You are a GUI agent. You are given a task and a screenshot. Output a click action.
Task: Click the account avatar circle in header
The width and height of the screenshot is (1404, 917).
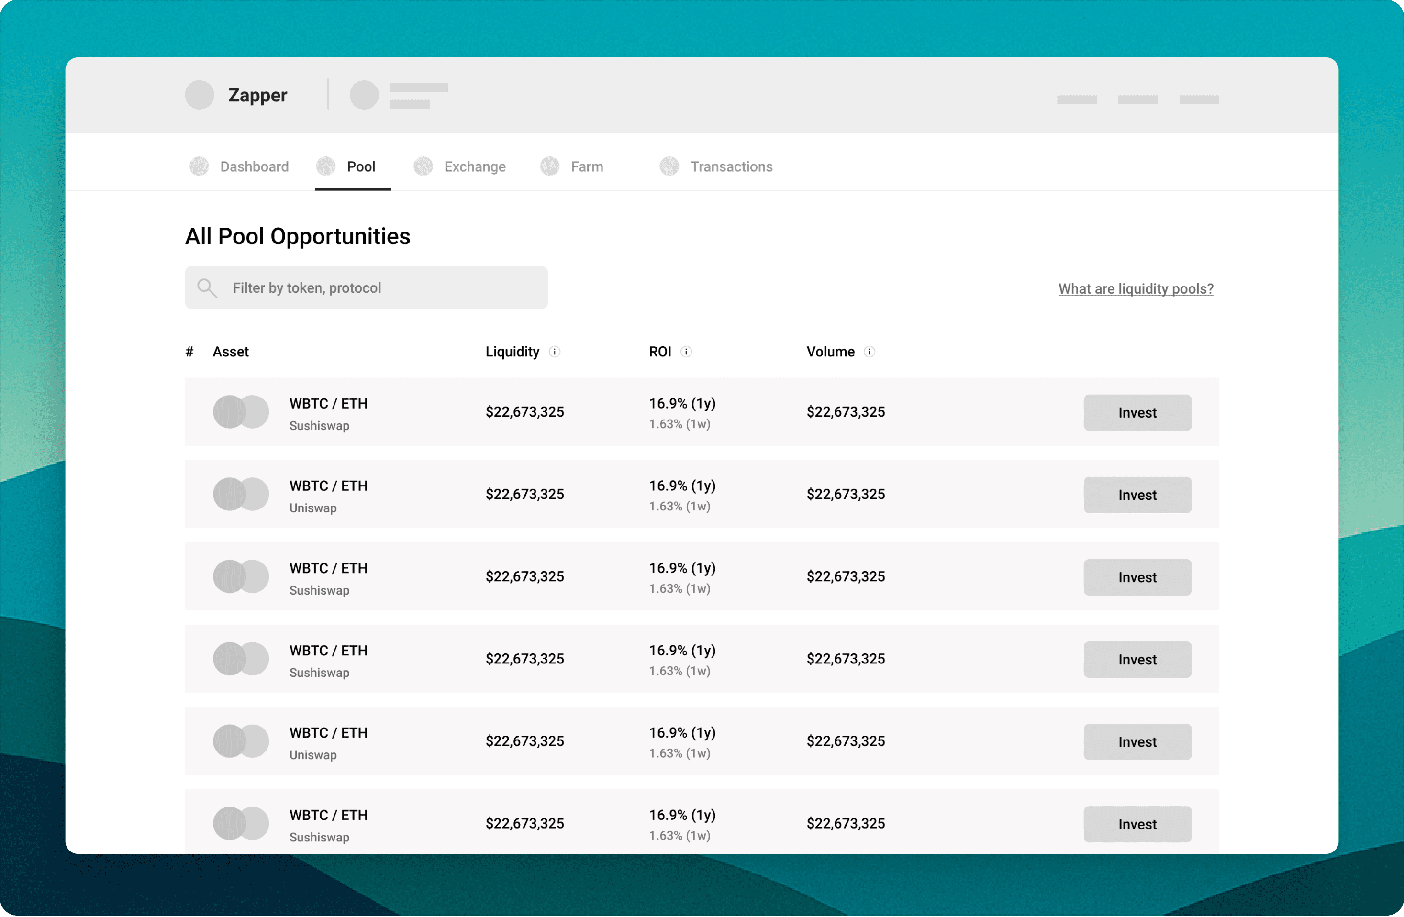tap(364, 95)
